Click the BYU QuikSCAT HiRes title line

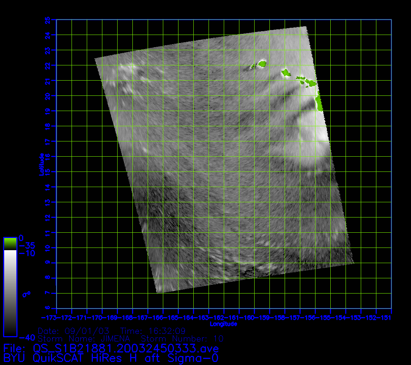pyautogui.click(x=111, y=358)
